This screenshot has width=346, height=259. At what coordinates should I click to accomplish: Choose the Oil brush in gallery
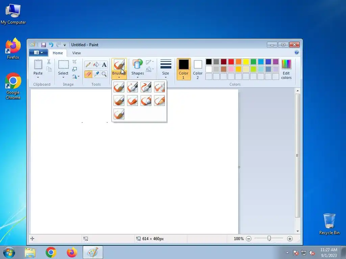(119, 100)
